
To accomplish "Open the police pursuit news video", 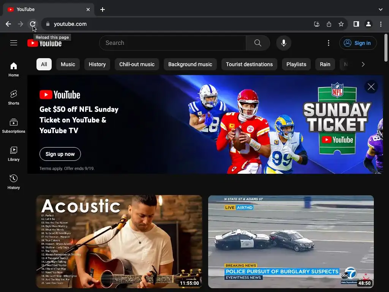I will 291,241.
